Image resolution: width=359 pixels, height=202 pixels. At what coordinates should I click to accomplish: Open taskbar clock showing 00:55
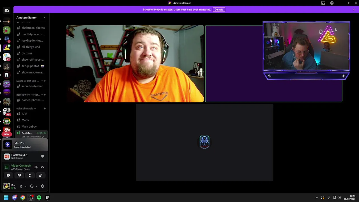350,198
